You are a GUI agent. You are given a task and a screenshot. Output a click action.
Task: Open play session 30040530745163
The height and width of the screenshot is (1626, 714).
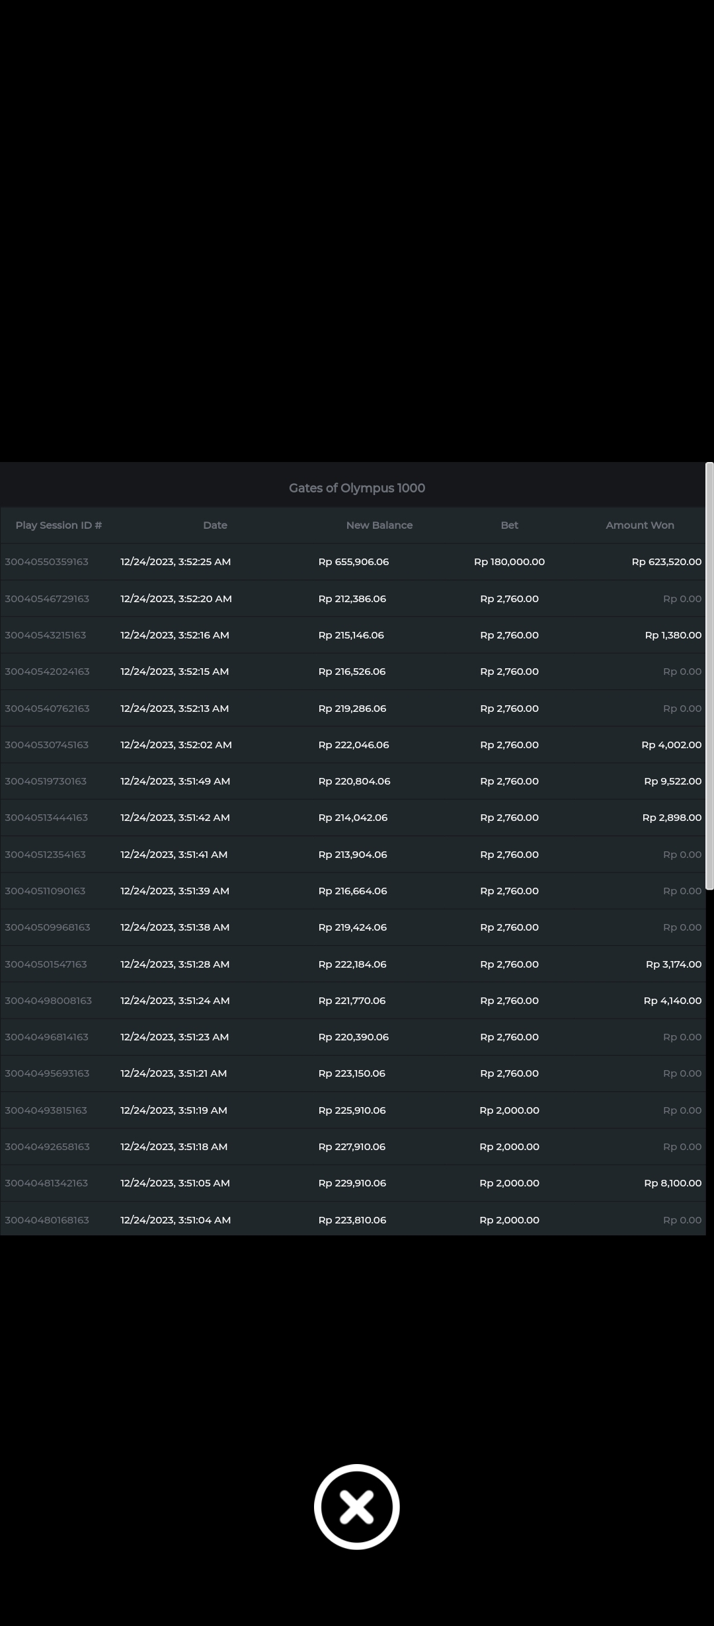tap(46, 745)
